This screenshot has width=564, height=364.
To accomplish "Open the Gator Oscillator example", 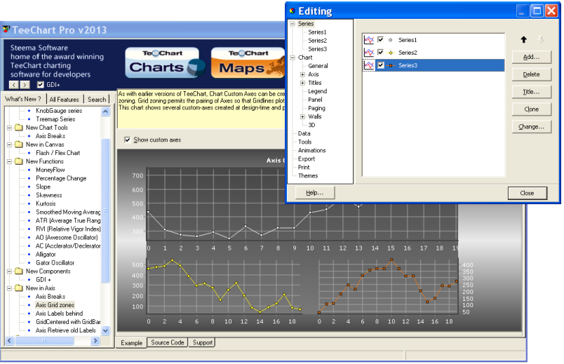I will tap(55, 263).
